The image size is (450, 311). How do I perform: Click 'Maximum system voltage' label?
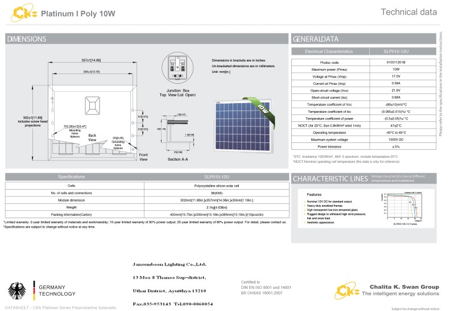click(329, 140)
